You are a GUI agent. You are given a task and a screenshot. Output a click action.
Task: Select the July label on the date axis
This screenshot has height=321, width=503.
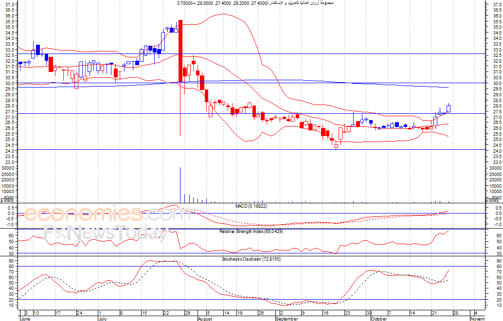point(102,319)
